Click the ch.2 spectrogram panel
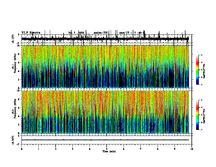The image size is (216, 167). (x=105, y=112)
